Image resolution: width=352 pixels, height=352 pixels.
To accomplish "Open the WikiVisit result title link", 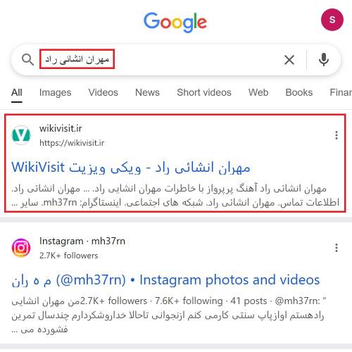I will (131, 168).
